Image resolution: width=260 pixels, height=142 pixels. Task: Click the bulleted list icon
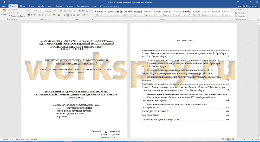65,11
